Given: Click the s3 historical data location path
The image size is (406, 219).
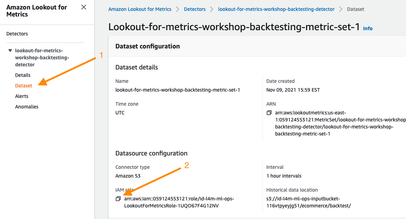Looking at the screenshot, I should click(x=309, y=202).
